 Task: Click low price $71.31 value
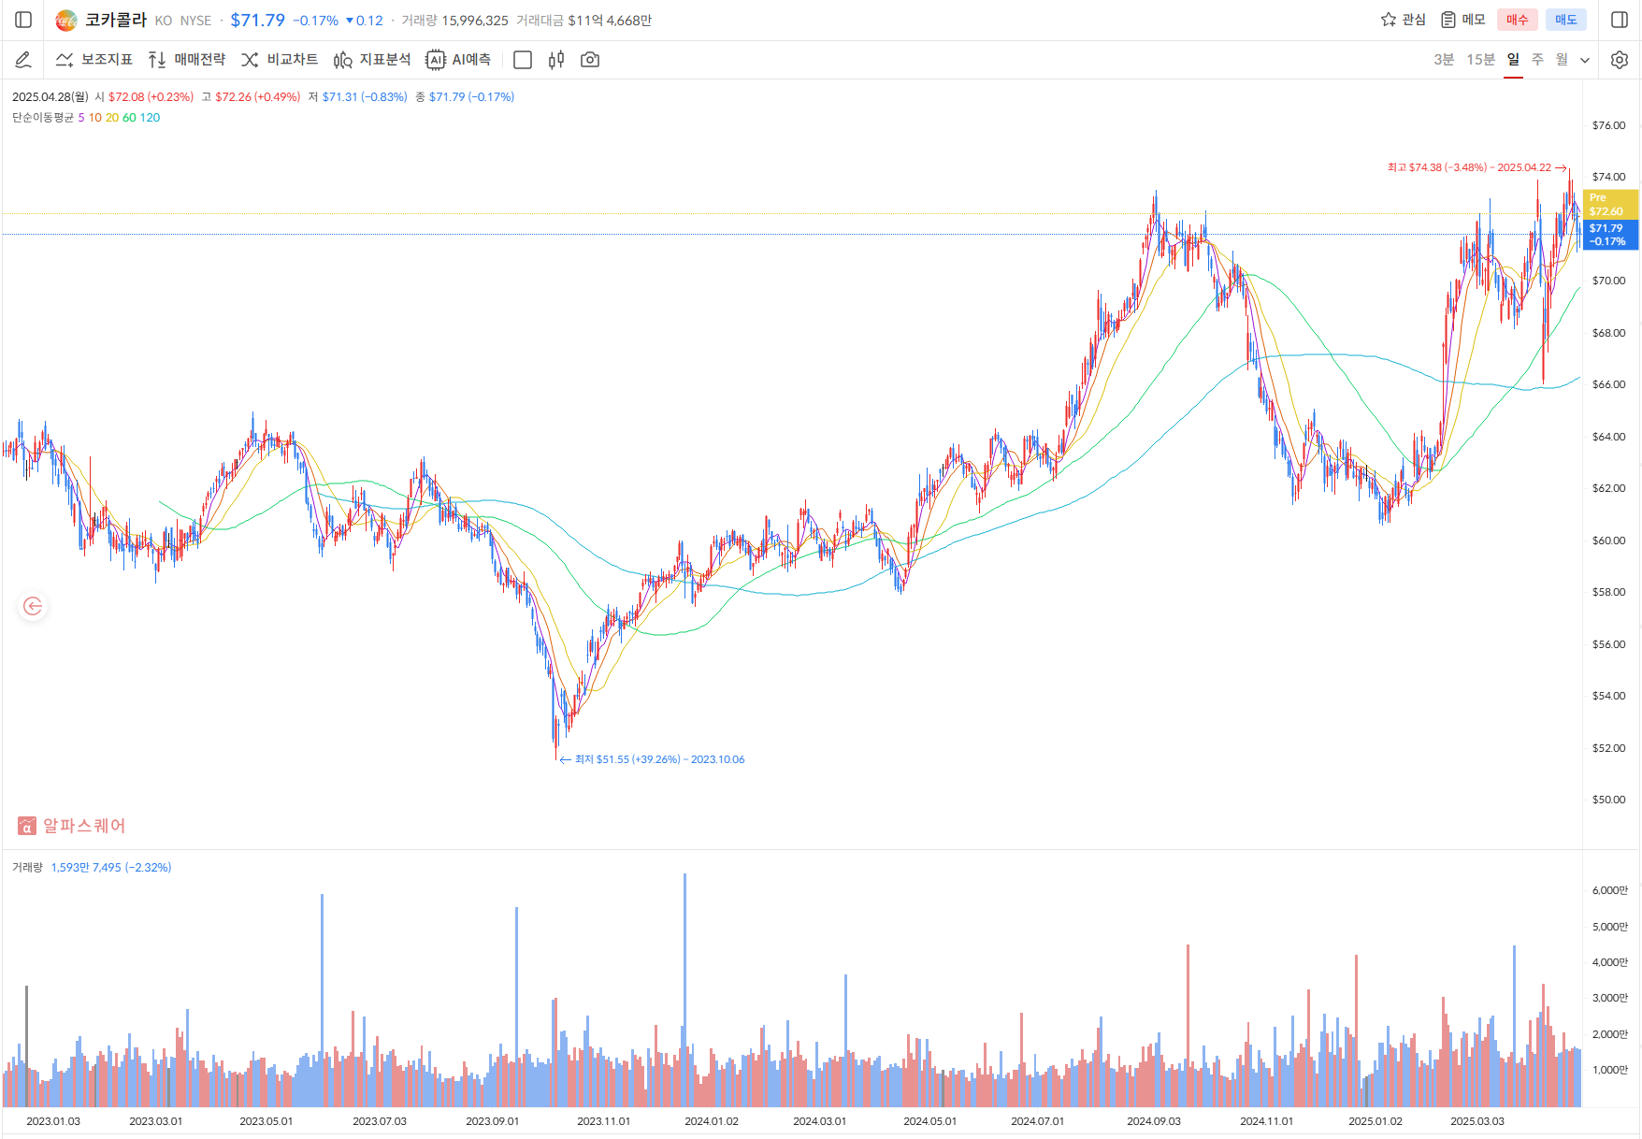[x=365, y=97]
